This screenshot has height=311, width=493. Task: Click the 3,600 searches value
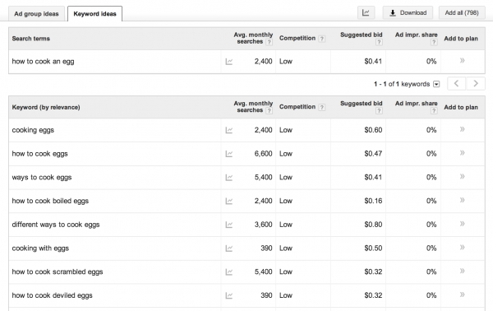point(263,225)
